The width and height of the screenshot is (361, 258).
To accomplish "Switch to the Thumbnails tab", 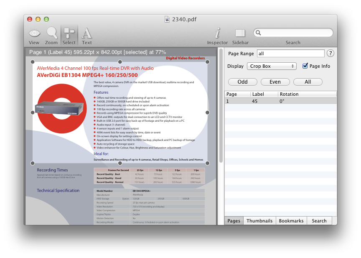I will 259,221.
